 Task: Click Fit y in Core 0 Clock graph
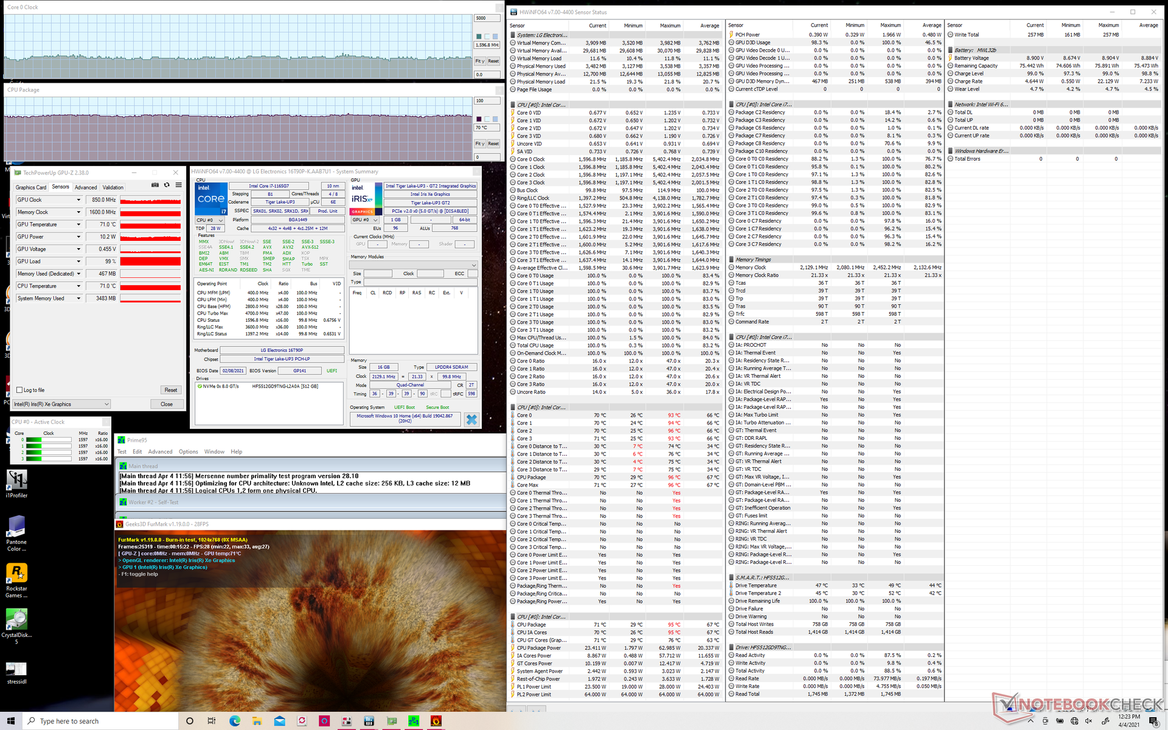pos(480,61)
